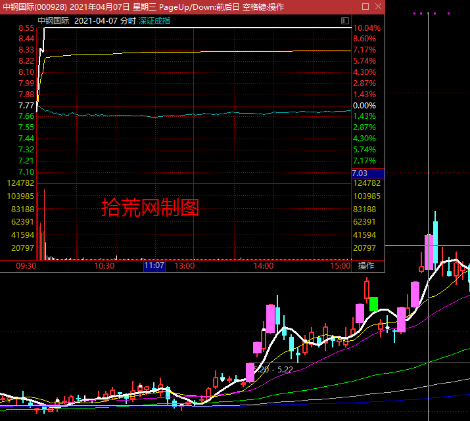This screenshot has width=470, height=421.
Task: Click the 14:00 label on time axis
Action: [x=264, y=266]
